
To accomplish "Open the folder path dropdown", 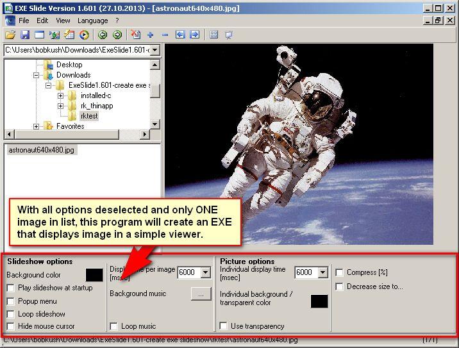I will 154,50.
